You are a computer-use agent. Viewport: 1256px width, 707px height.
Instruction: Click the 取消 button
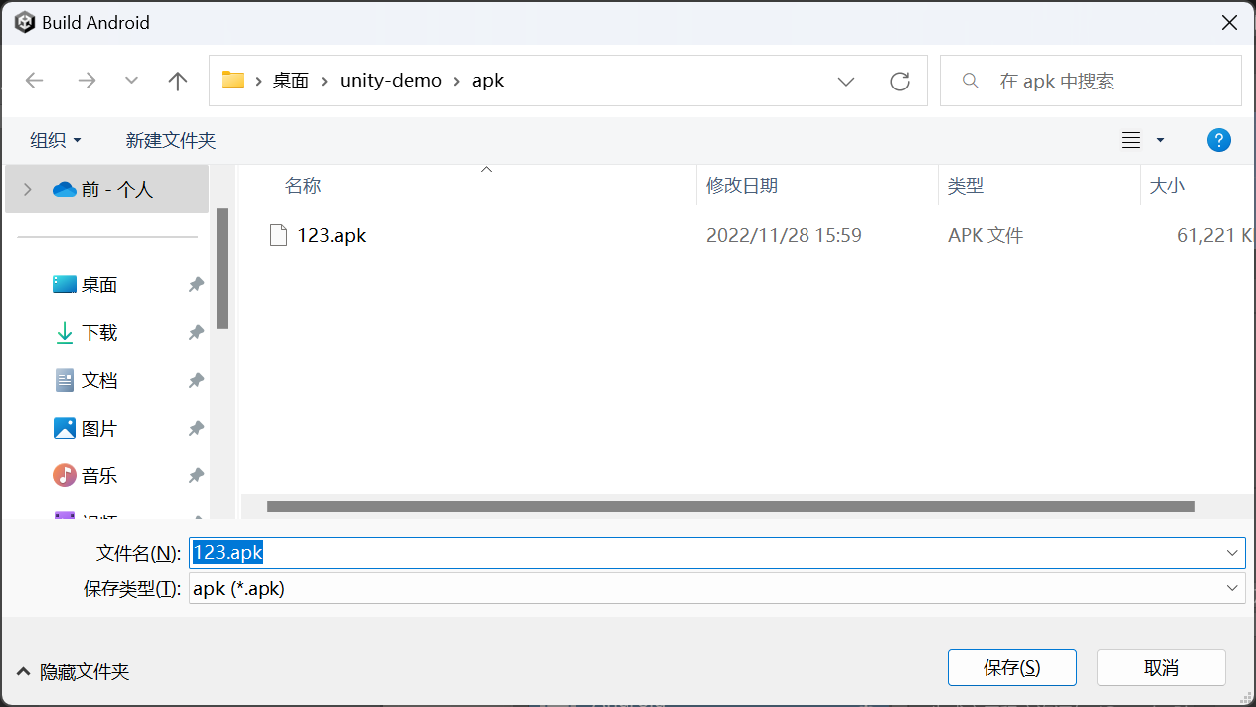pyautogui.click(x=1162, y=667)
